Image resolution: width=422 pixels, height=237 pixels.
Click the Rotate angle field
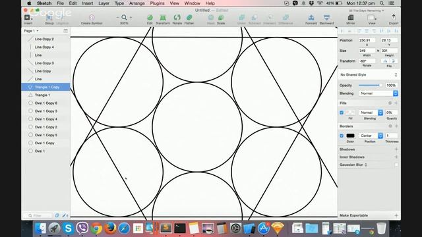(367, 61)
